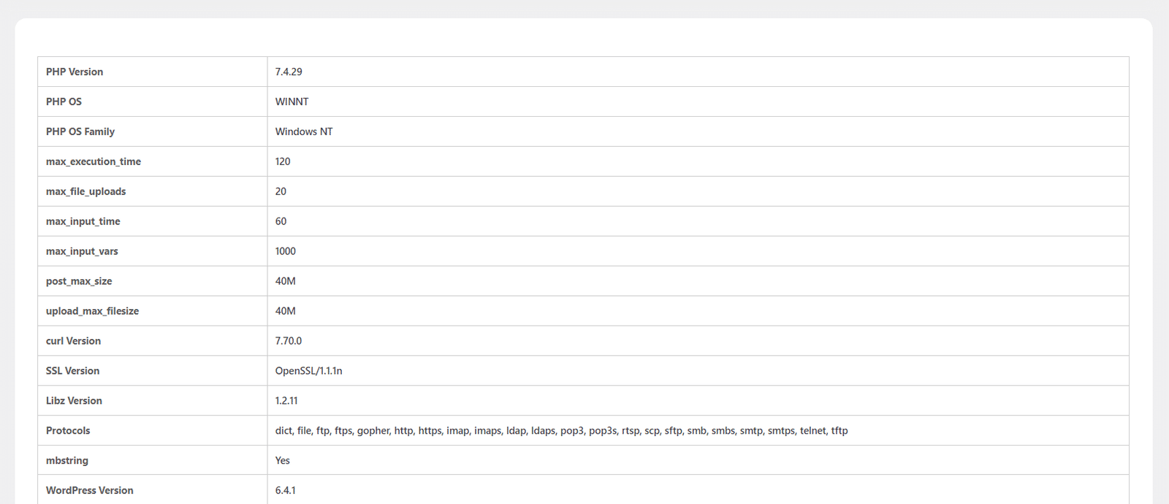
Task: Click the WINNT value
Action: coord(292,102)
